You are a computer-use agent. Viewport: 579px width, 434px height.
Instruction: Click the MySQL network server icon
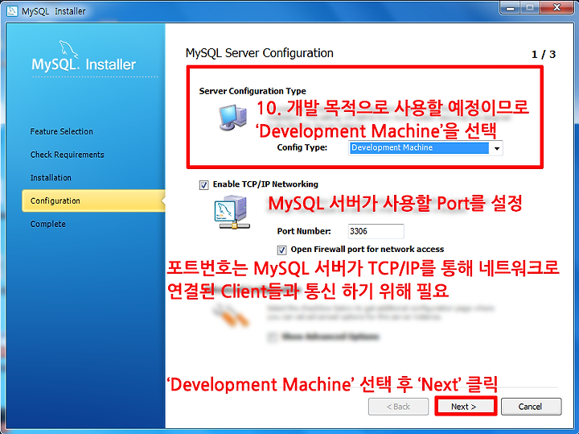click(232, 213)
